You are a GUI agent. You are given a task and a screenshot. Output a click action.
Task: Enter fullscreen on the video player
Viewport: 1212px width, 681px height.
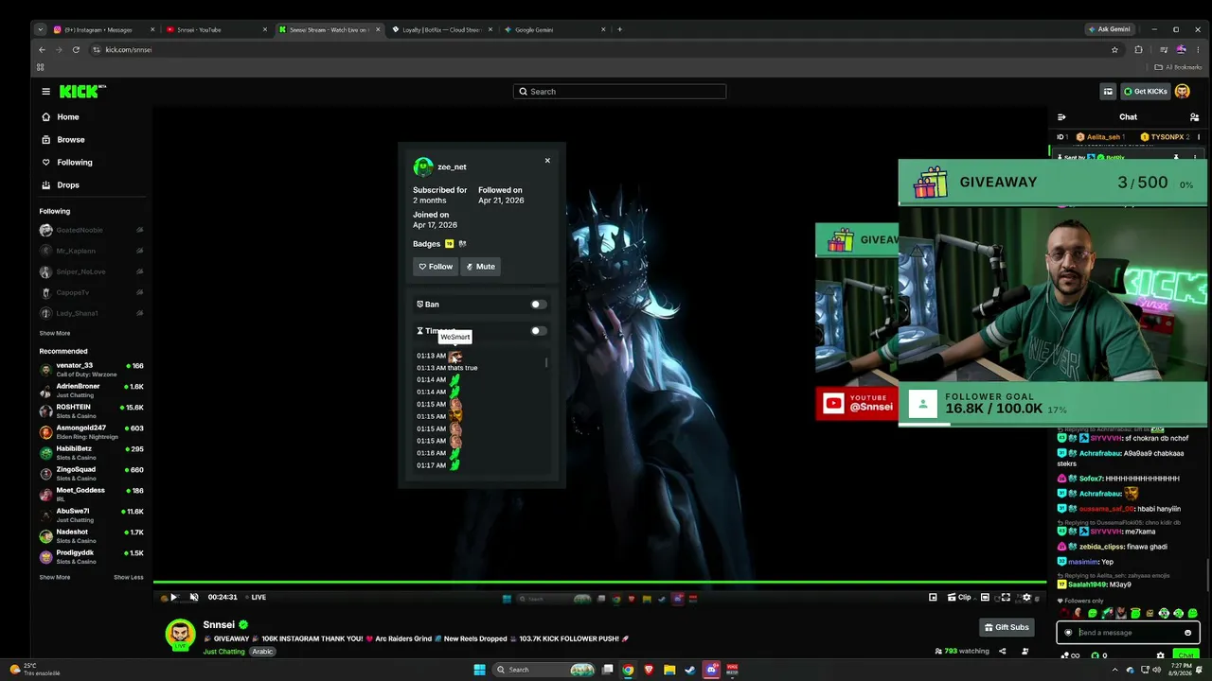click(x=1006, y=598)
